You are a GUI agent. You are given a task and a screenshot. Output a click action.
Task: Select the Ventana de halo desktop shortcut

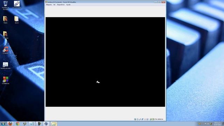(x=6, y=65)
